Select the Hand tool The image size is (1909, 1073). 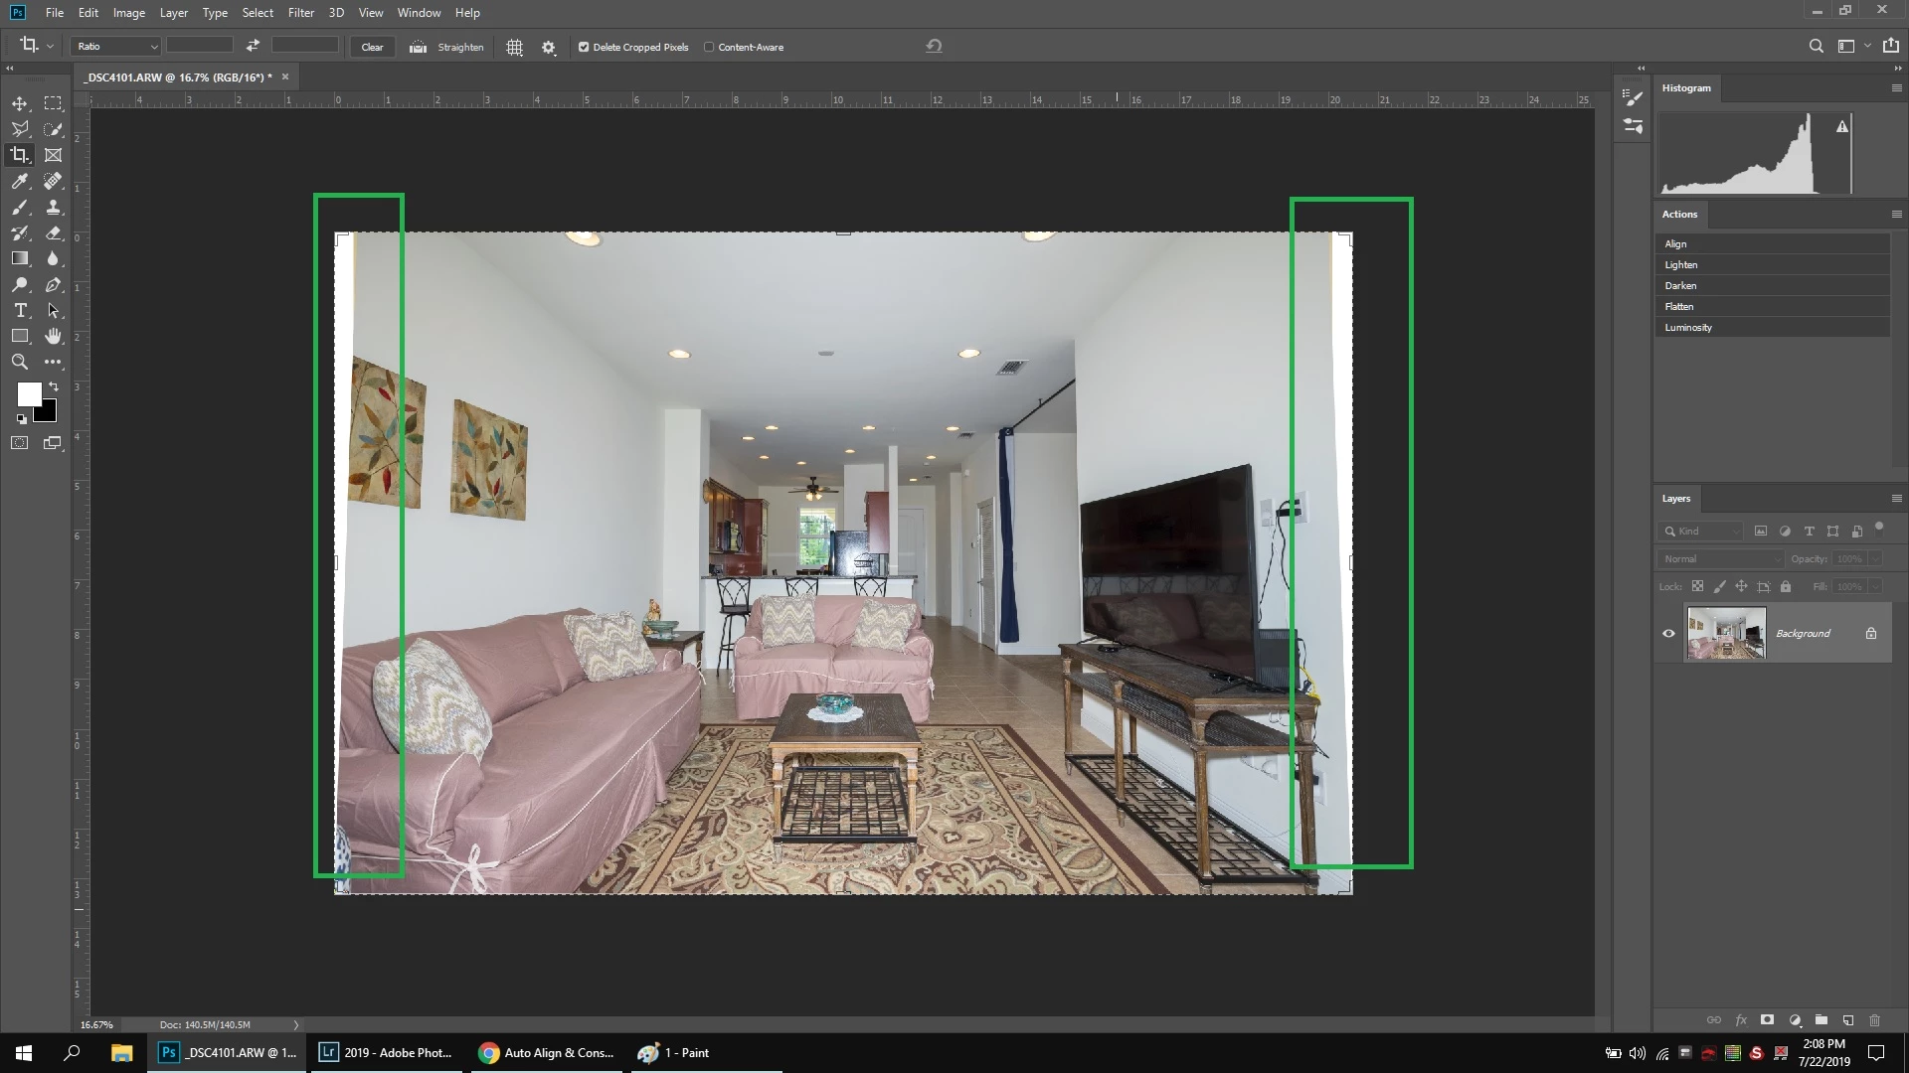point(54,337)
